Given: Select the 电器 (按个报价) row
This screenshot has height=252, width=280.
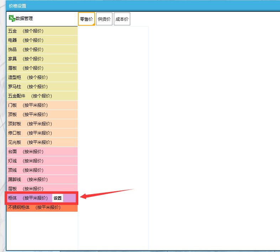Looking at the screenshot, I should point(42,40).
